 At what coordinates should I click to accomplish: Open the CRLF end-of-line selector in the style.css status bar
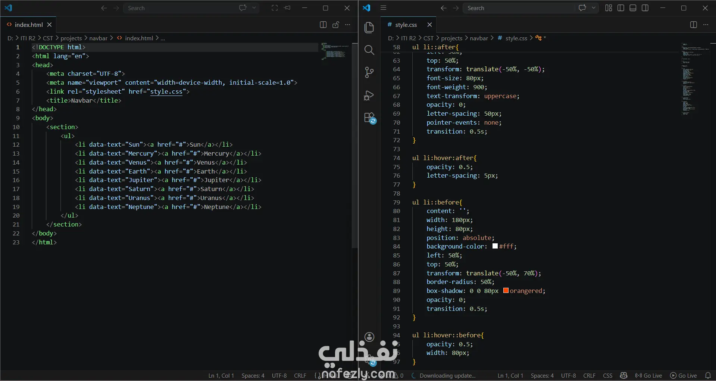589,375
